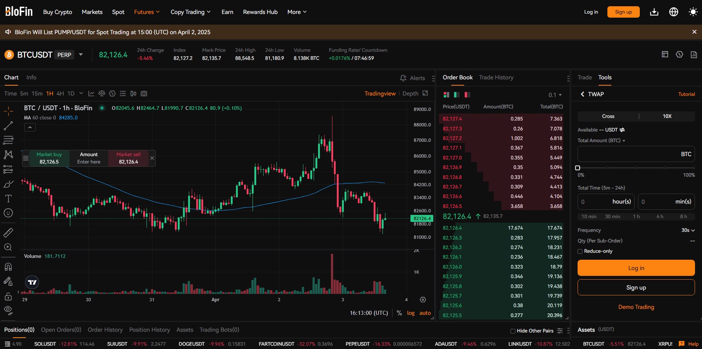Switch to the Trade History tab
Image resolution: width=702 pixels, height=349 pixels.
coord(496,78)
